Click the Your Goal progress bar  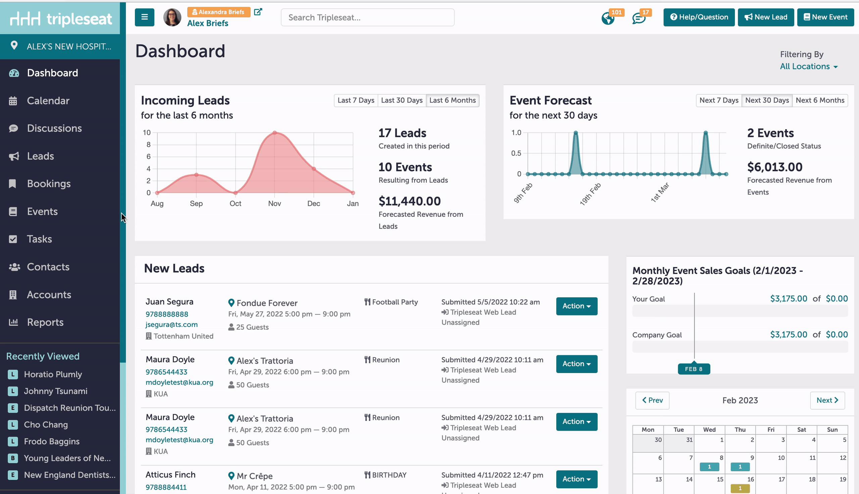(740, 311)
